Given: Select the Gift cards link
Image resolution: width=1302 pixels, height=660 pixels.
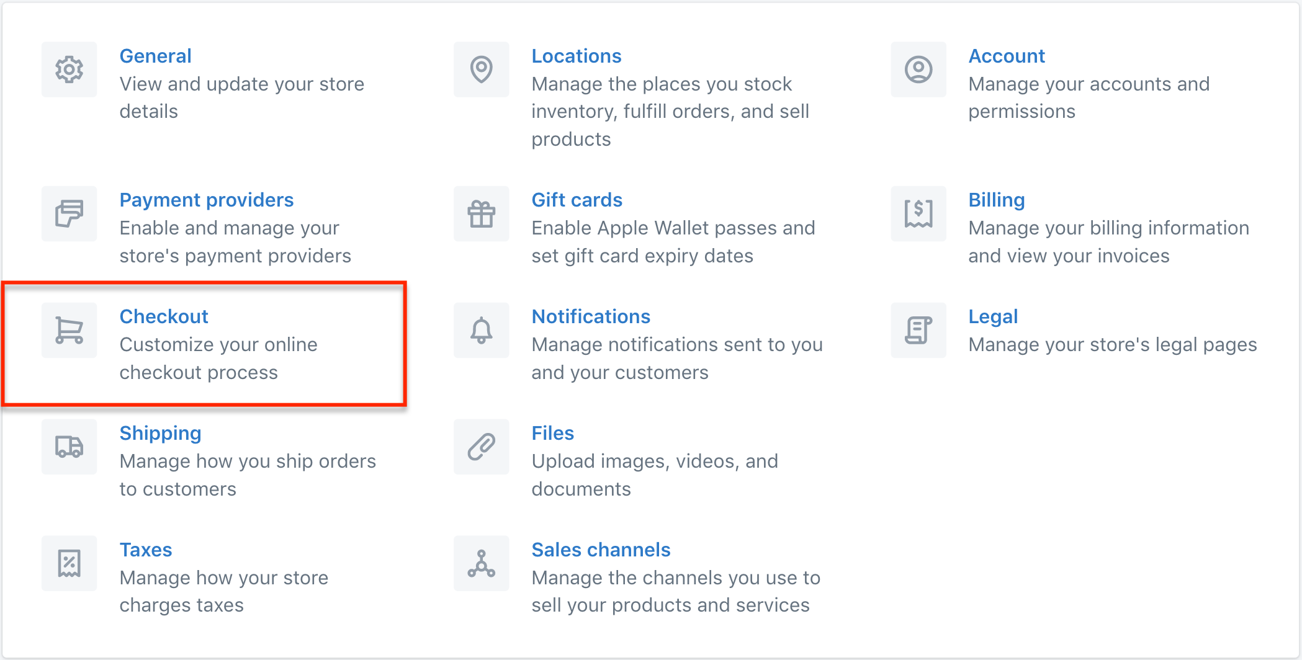Looking at the screenshot, I should coord(577,200).
